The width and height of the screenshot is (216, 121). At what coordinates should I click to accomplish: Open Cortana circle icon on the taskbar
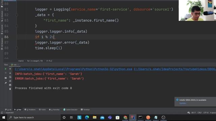pyautogui.click(x=64, y=117)
